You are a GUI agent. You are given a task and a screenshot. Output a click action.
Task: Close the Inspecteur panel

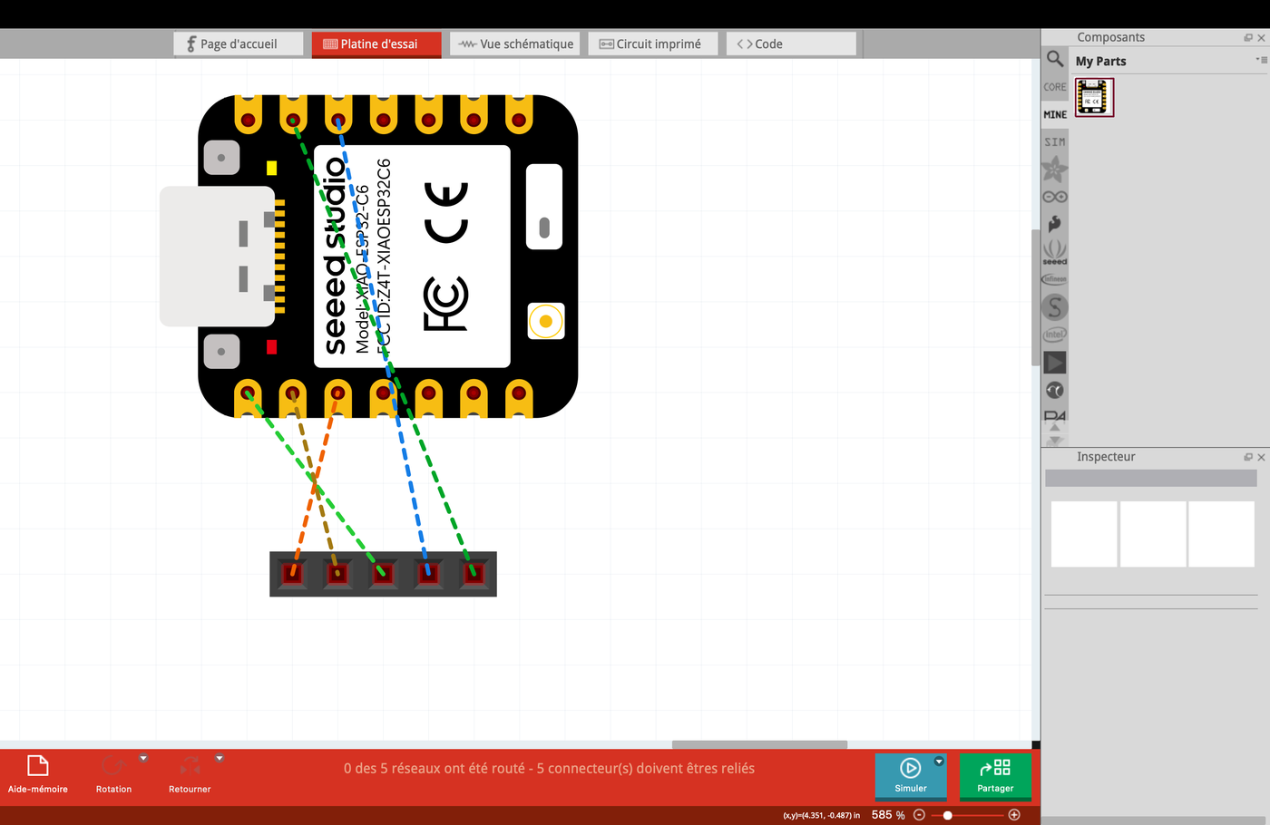coord(1261,457)
